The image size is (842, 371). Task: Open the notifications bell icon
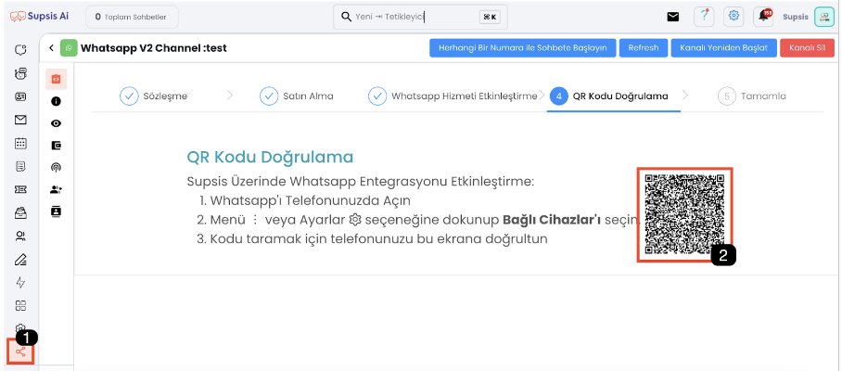[763, 17]
